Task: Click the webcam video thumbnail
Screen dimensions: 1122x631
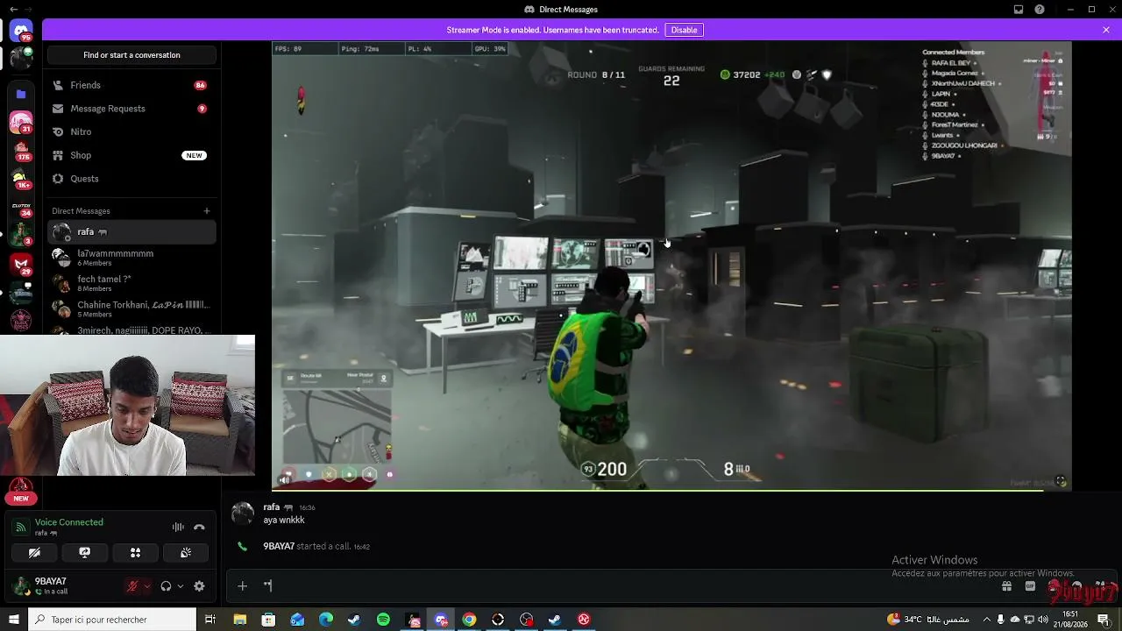Action: (128, 405)
